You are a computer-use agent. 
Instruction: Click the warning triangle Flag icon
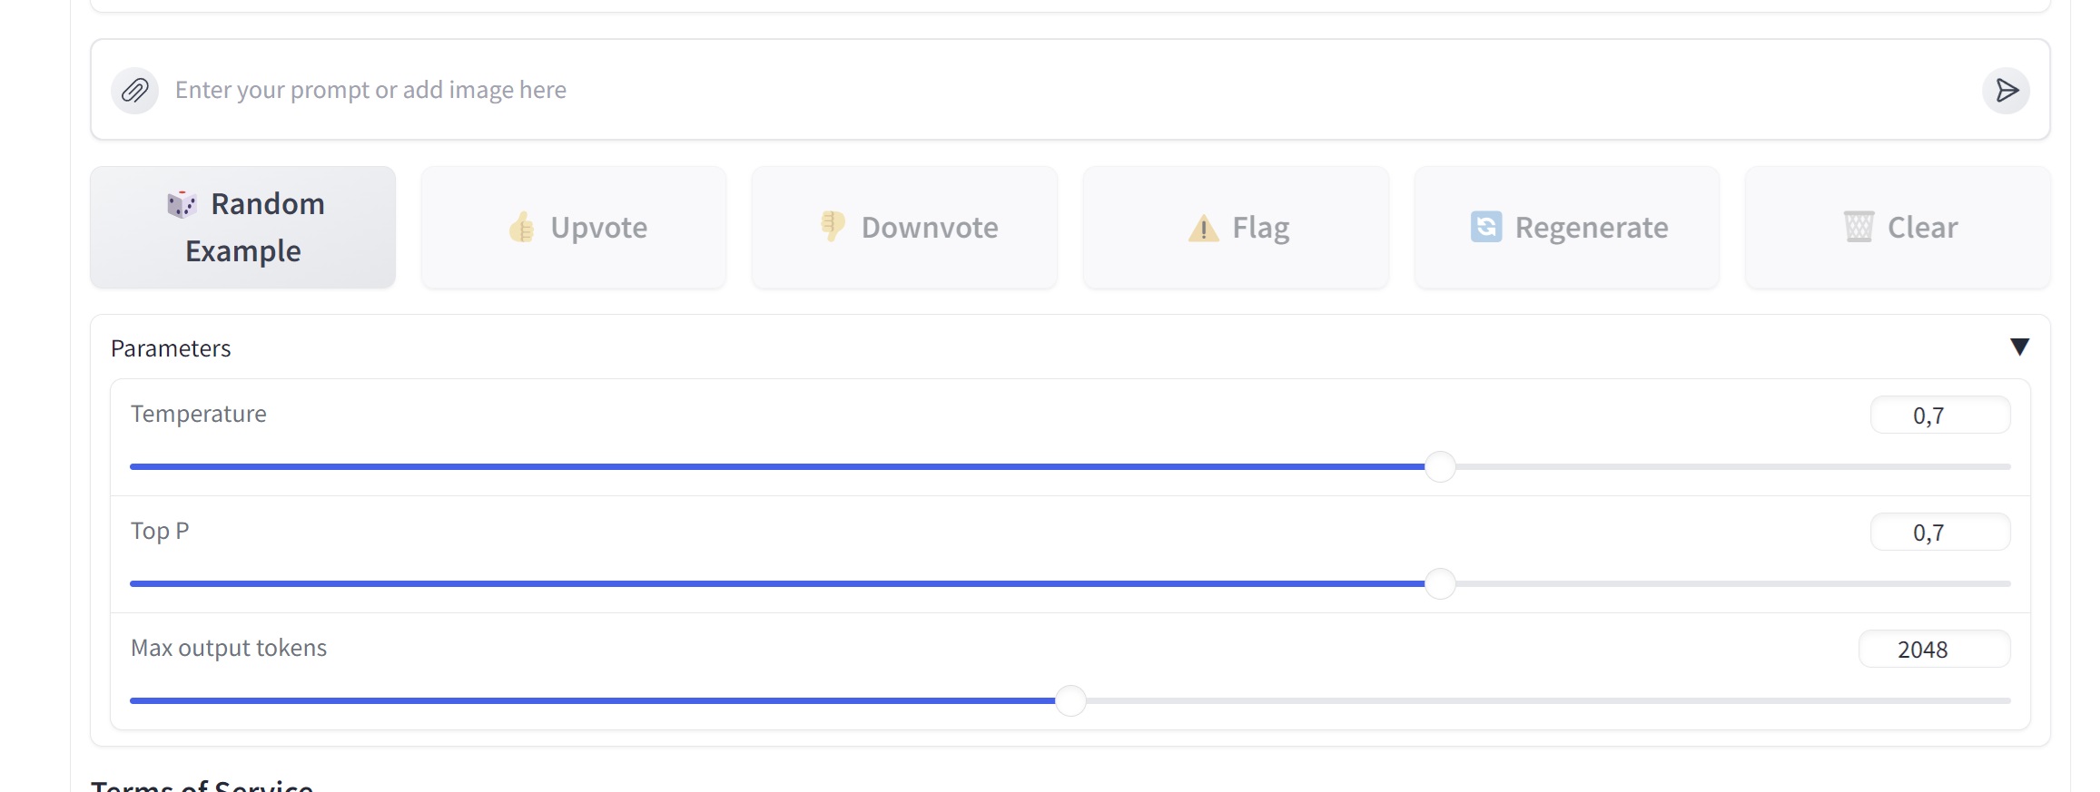(x=1203, y=228)
